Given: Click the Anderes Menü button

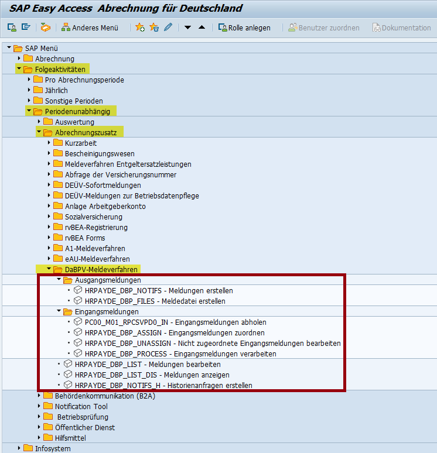Looking at the screenshot, I should click(x=90, y=28).
